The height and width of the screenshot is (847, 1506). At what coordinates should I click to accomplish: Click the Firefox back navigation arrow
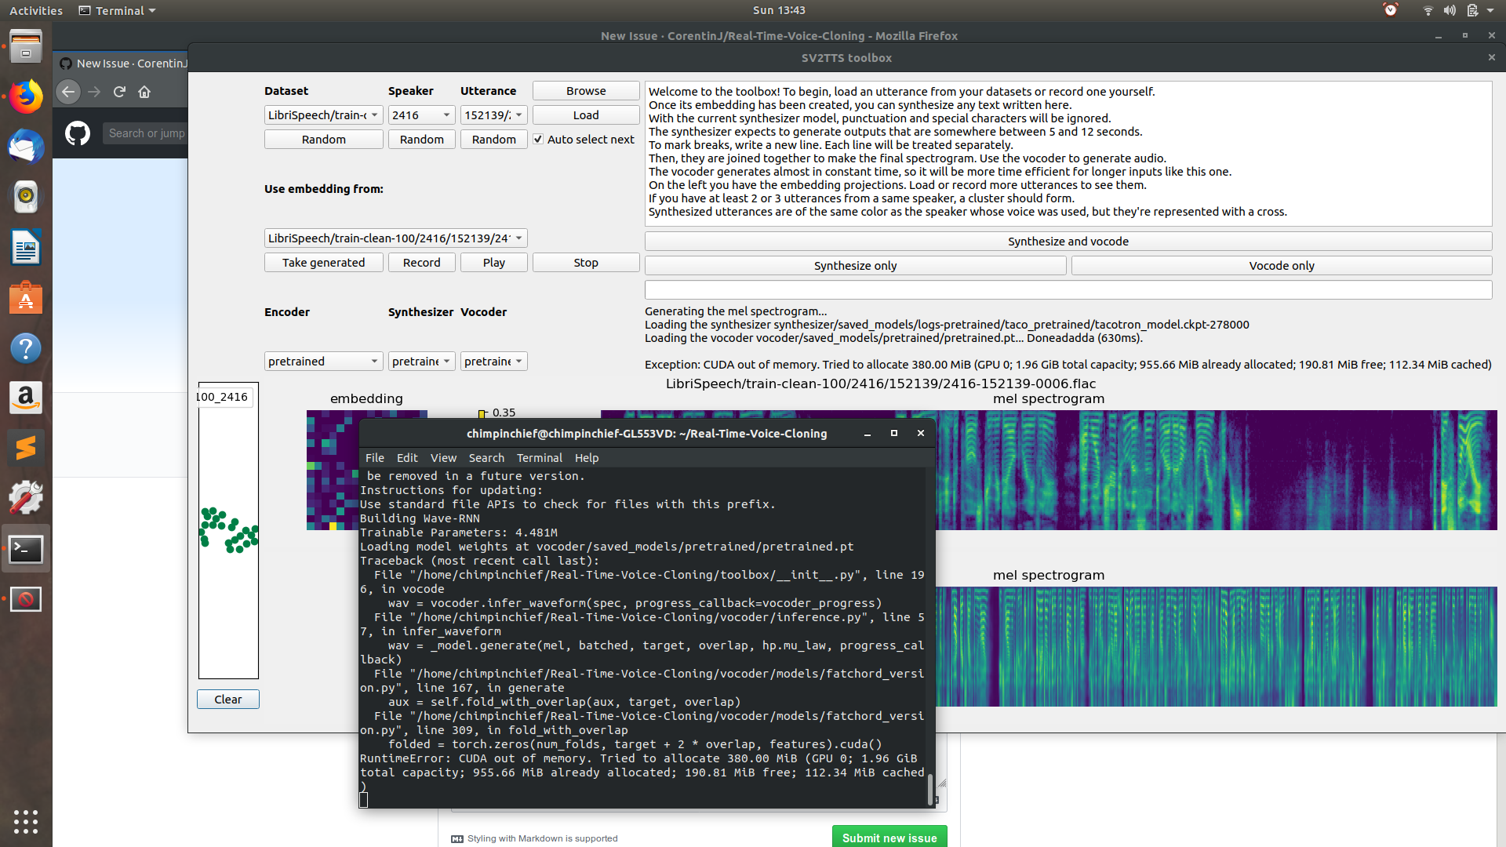pos(68,92)
